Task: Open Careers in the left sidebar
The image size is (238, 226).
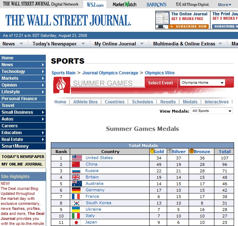Action: pos(23,126)
